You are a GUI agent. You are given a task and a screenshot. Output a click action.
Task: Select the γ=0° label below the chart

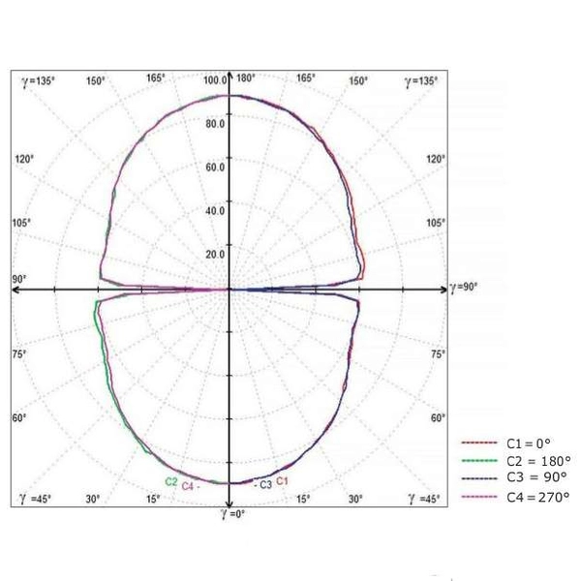[x=229, y=513]
